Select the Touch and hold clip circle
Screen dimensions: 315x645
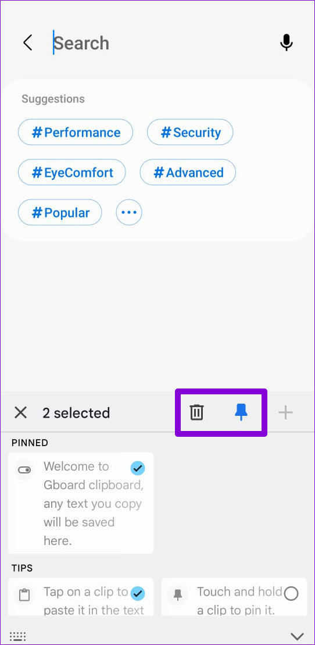pos(291,594)
